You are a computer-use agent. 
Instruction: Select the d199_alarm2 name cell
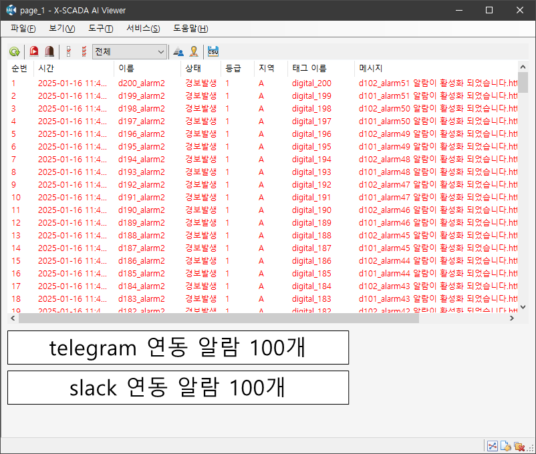142,96
